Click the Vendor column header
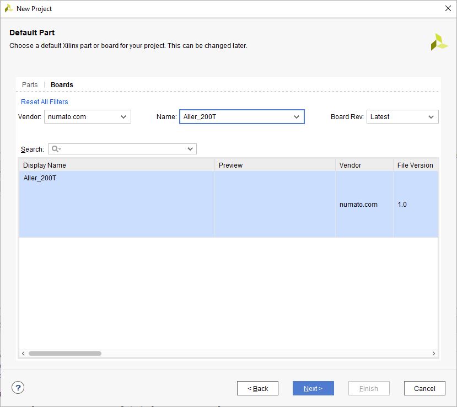Screen dimensions: 457x407 pos(364,165)
